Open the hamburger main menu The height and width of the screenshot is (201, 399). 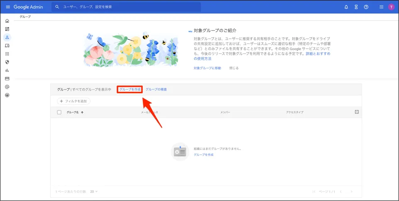(x=7, y=7)
